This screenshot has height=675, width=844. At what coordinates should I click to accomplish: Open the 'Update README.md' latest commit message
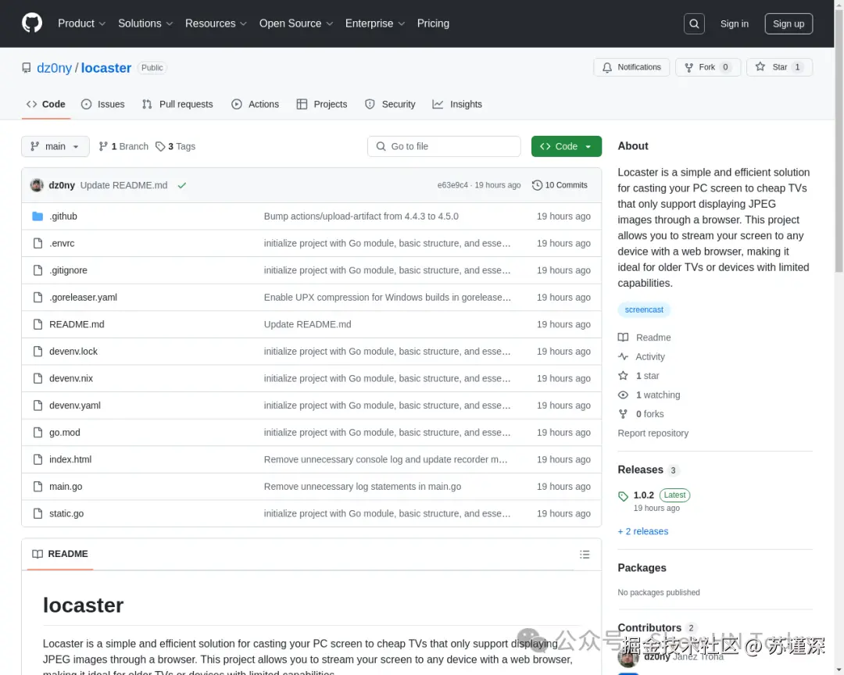tap(123, 185)
